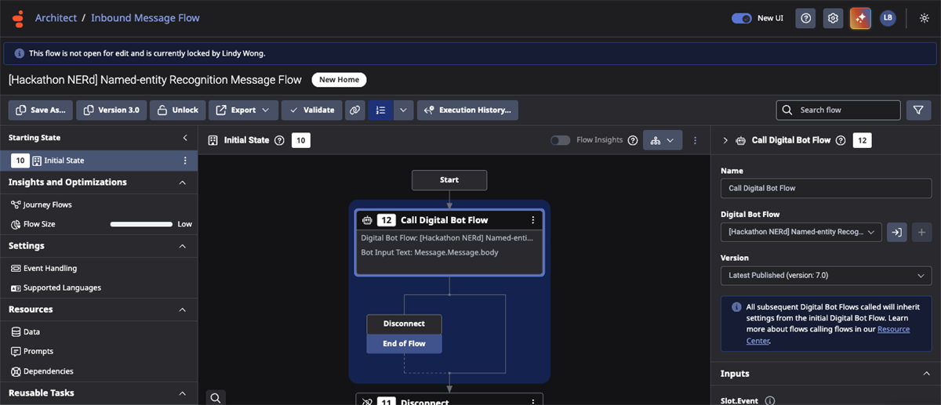This screenshot has width=941, height=405.
Task: Click the Flow Insights help icon
Action: (x=633, y=140)
